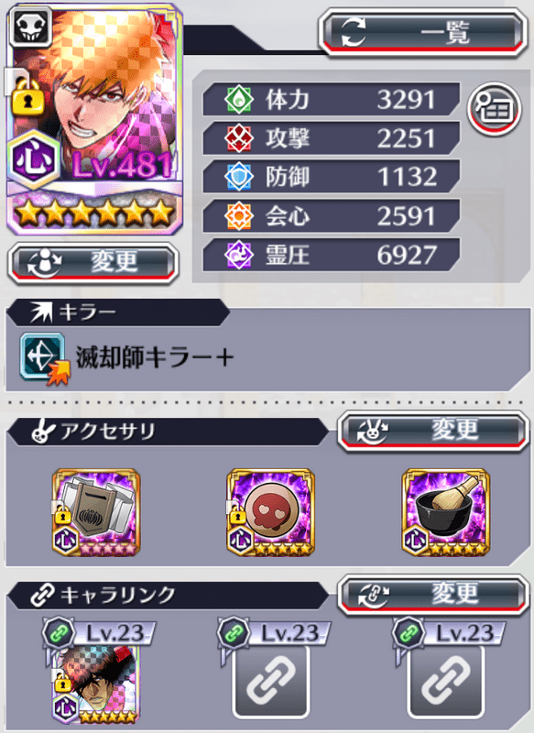Open the 一覧 list button

point(423,33)
